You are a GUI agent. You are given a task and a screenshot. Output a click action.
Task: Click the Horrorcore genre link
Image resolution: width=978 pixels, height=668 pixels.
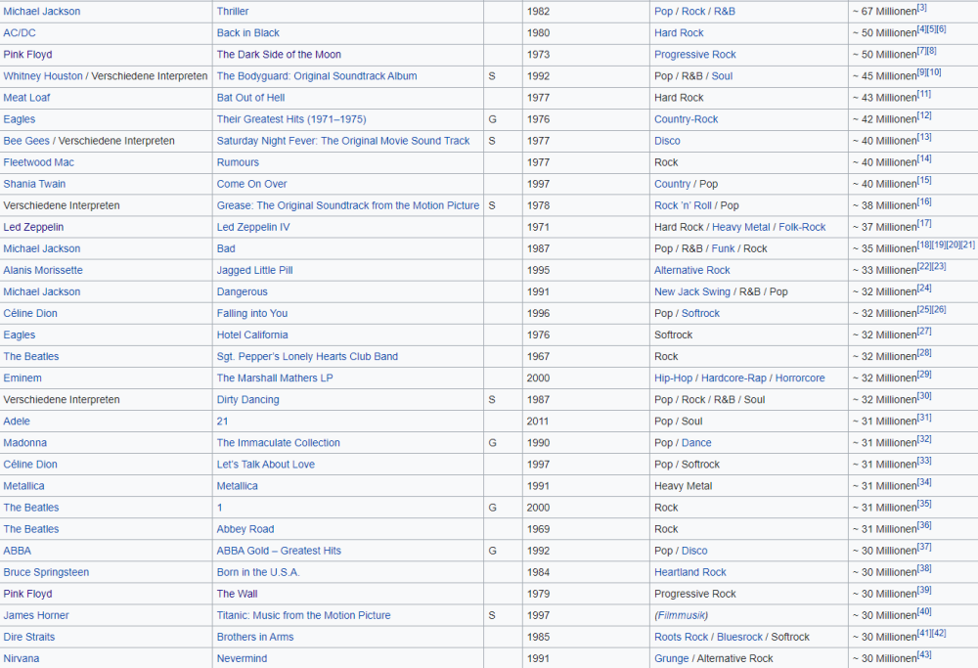click(800, 379)
